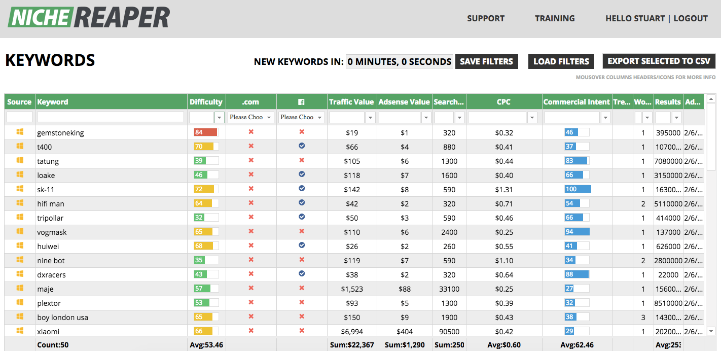The width and height of the screenshot is (721, 351).
Task: Click the source icon for xiaomi
Action: click(20, 331)
